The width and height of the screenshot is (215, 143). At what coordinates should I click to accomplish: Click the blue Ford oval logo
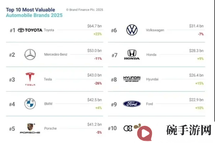click(132, 104)
